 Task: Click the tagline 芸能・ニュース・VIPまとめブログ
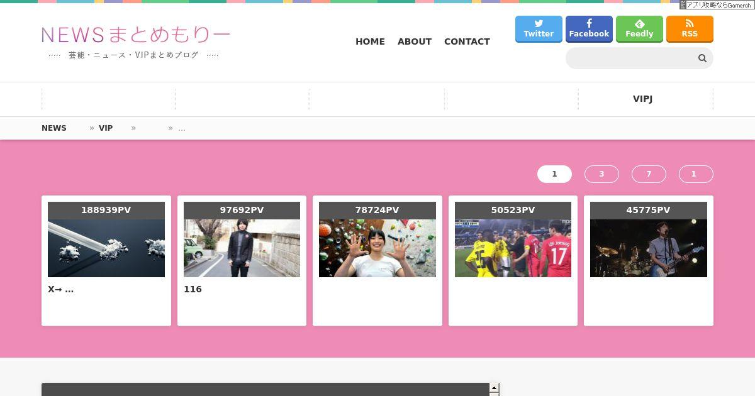(x=133, y=55)
